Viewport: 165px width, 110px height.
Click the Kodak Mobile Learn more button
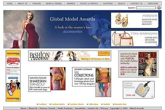pos(13,78)
